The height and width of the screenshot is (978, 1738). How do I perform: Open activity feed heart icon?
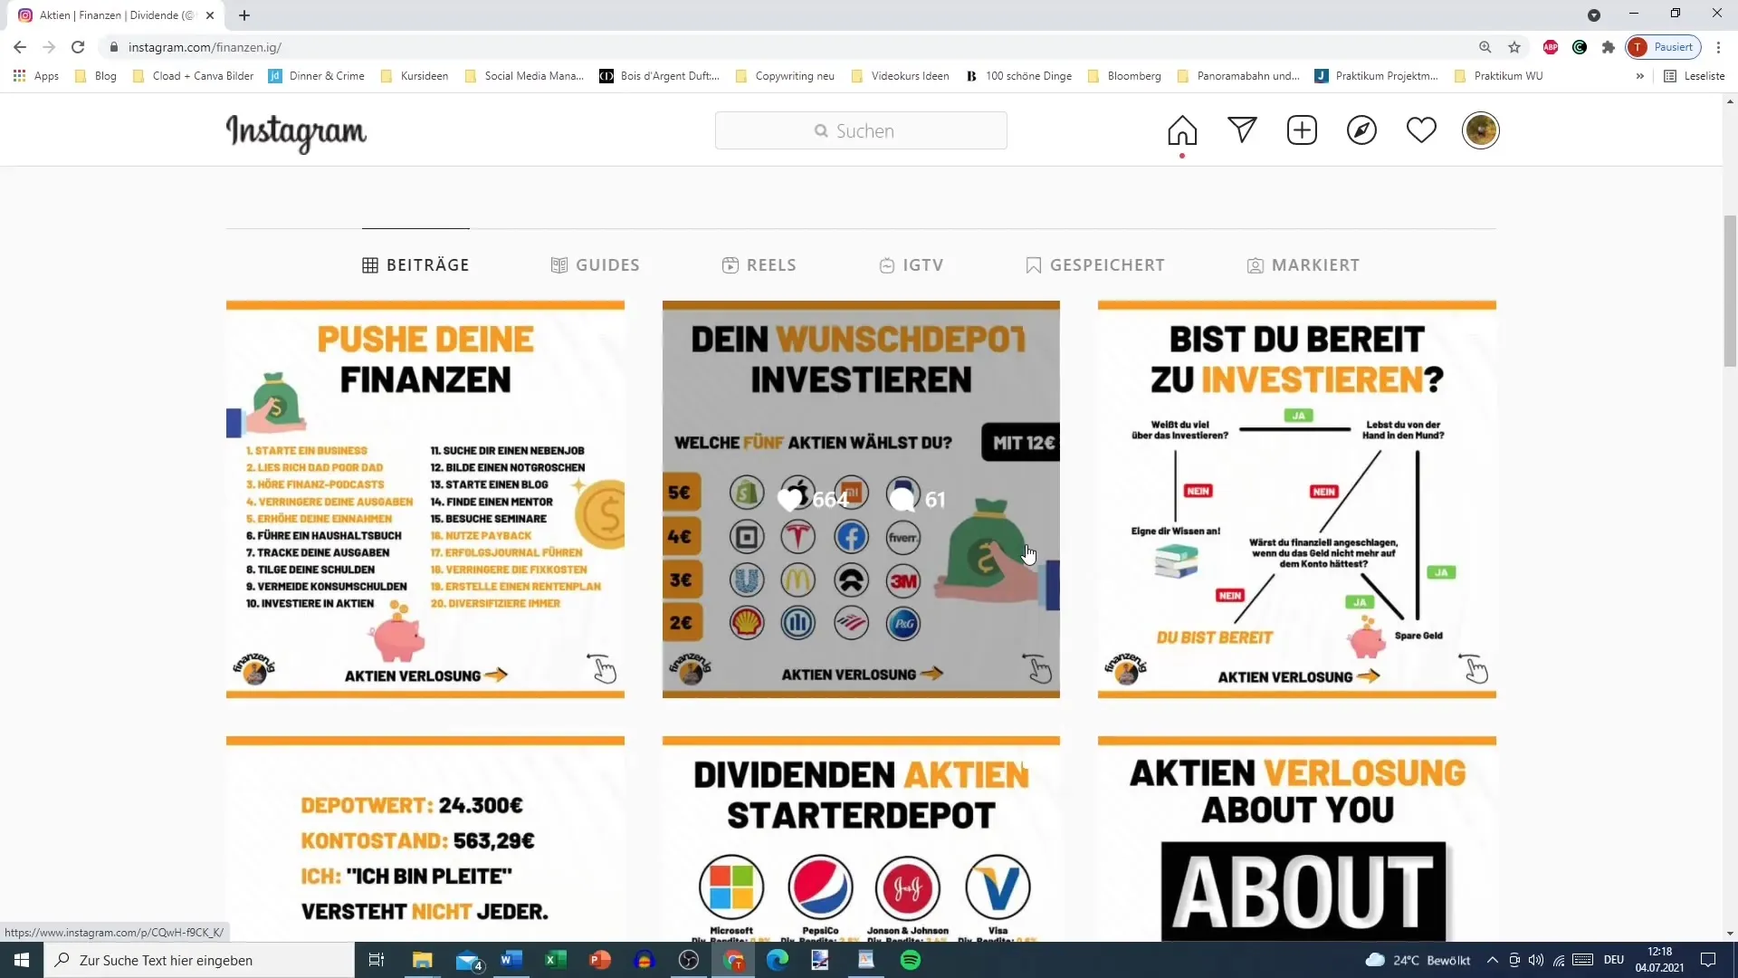click(x=1421, y=130)
